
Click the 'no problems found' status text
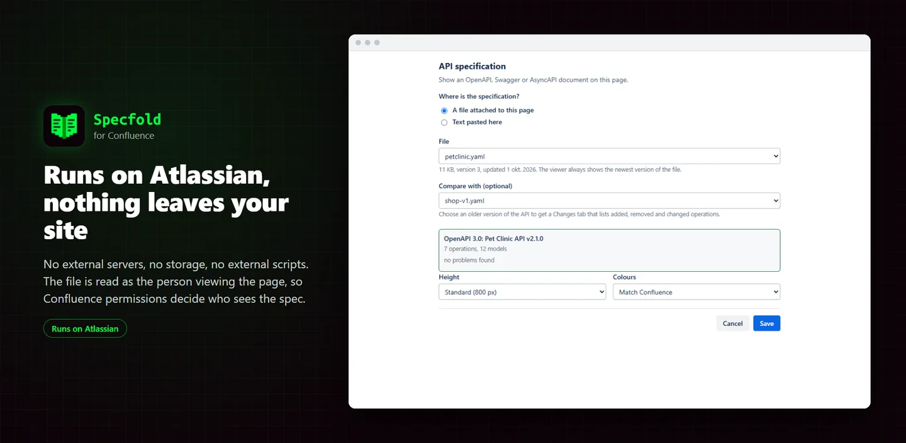coord(469,260)
